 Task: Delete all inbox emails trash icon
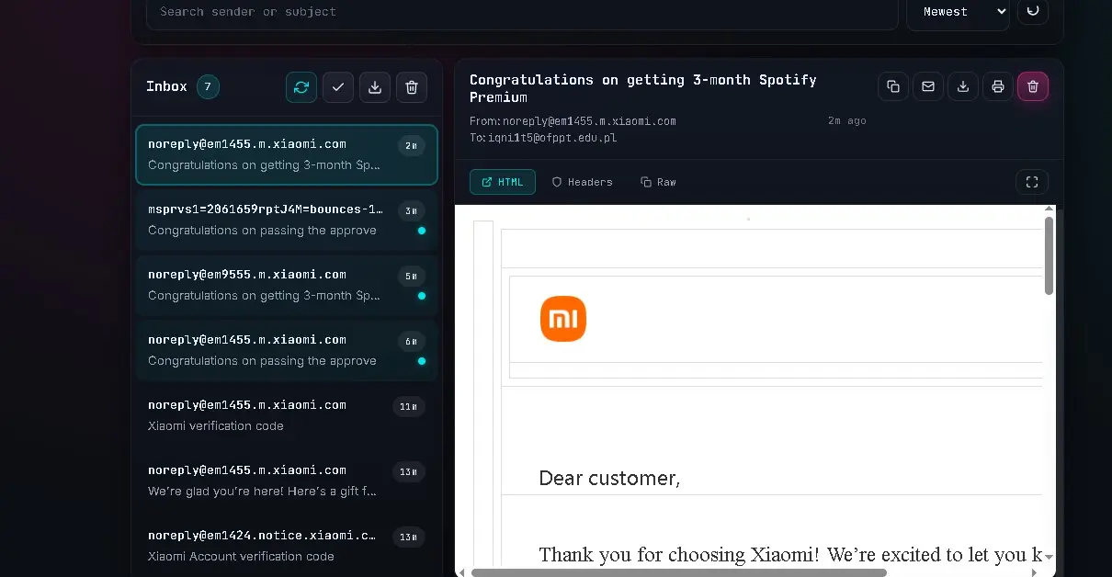412,87
